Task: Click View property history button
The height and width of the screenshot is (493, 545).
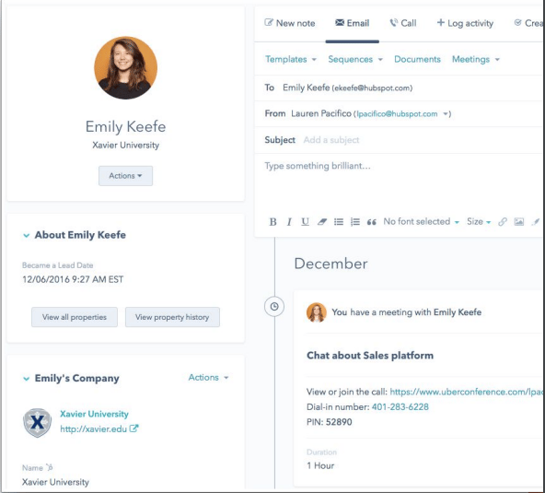Action: 172,317
